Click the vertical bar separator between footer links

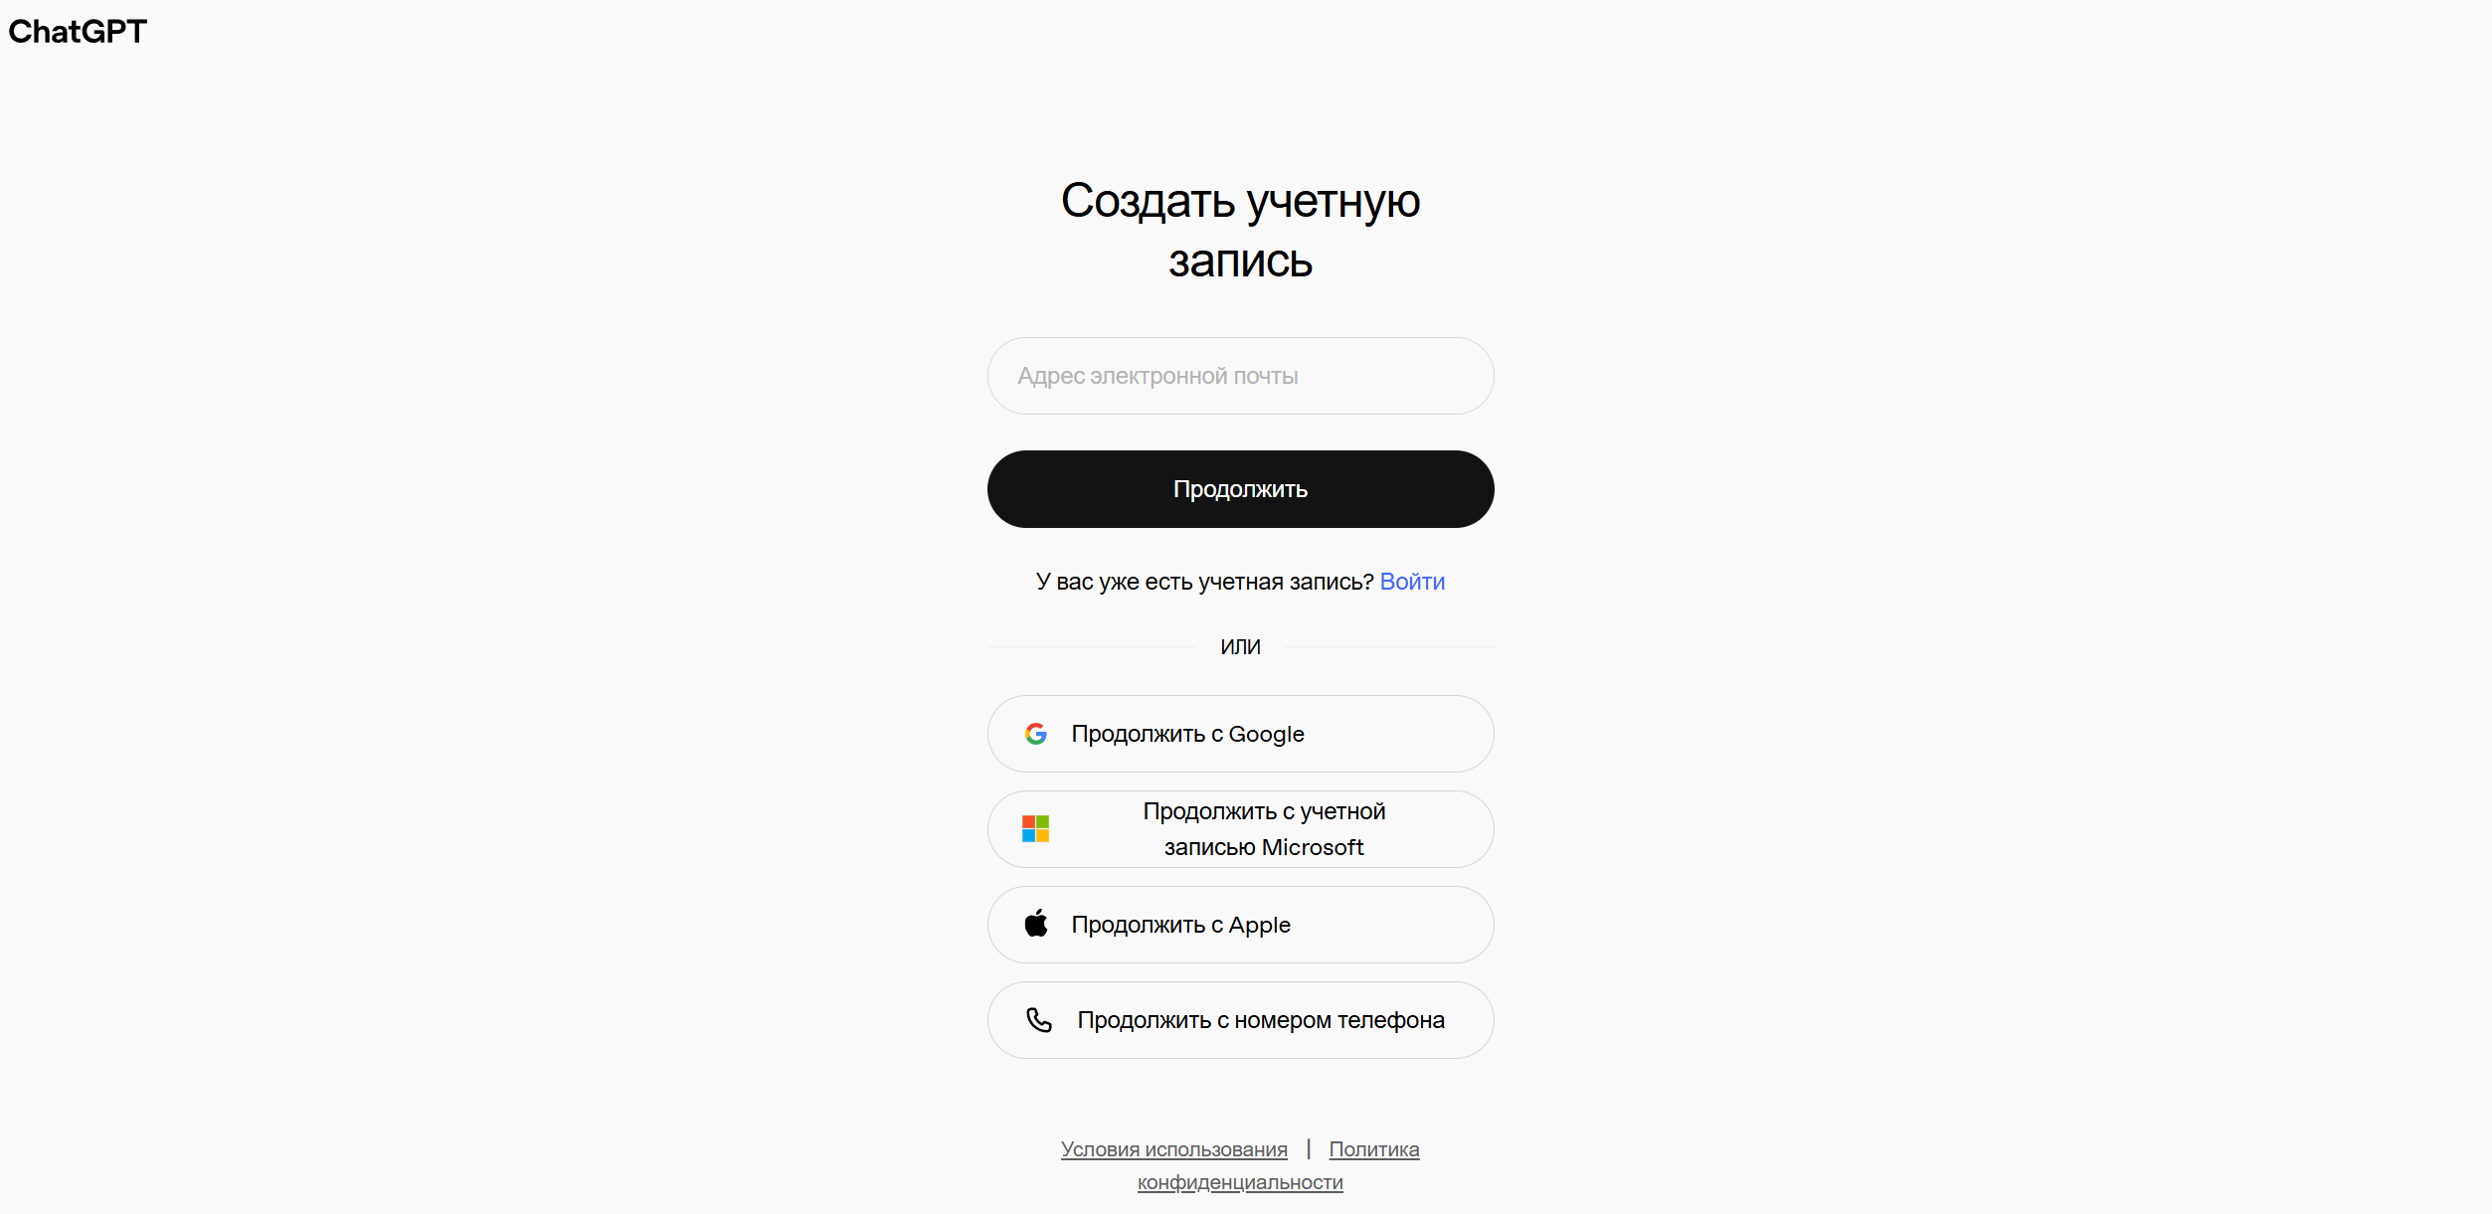pyautogui.click(x=1309, y=1149)
